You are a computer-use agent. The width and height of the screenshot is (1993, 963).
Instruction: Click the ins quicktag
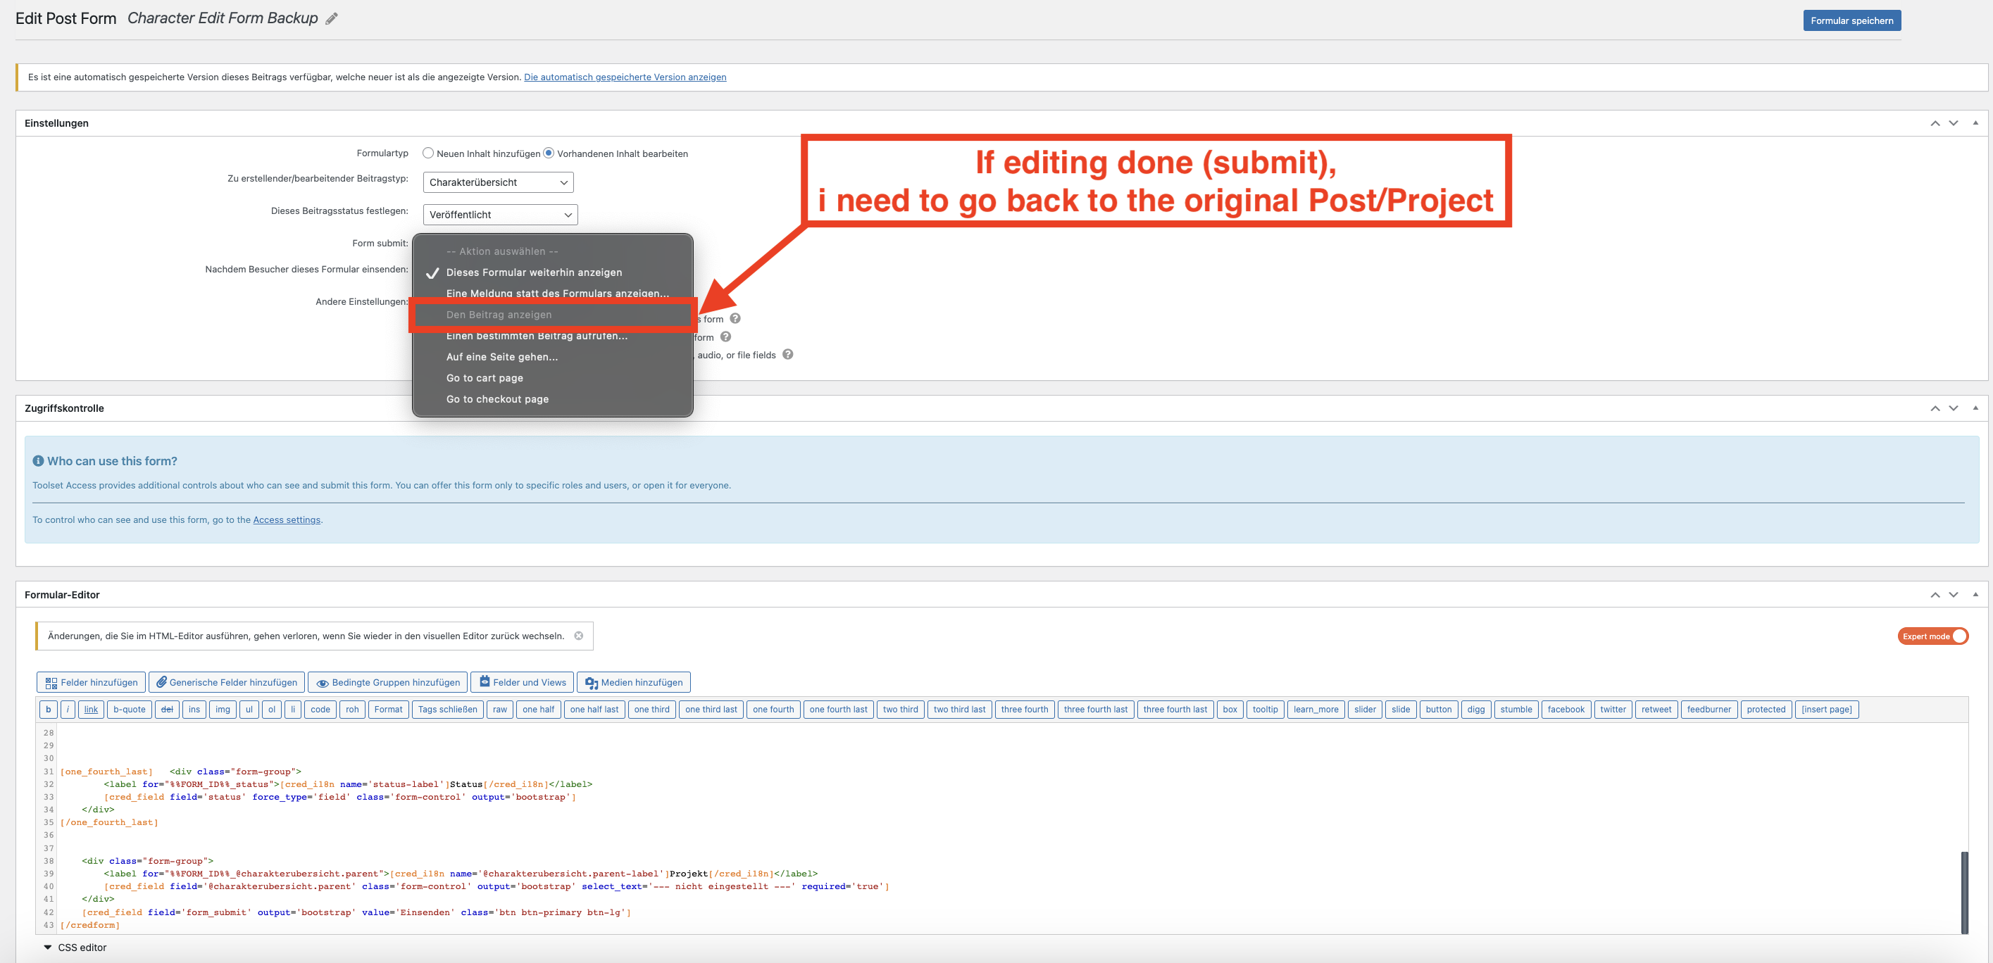tap(194, 710)
